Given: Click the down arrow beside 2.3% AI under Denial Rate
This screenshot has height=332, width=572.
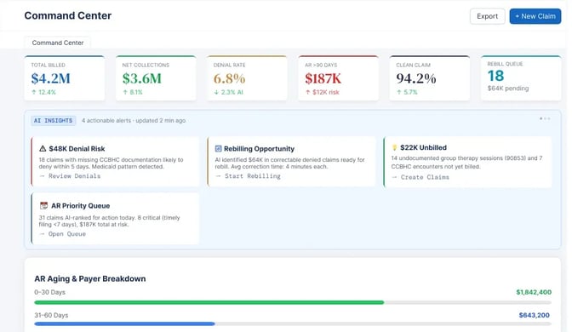Looking at the screenshot, I should coord(216,92).
